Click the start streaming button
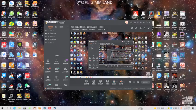The image size is (196, 110). tap(145, 82)
